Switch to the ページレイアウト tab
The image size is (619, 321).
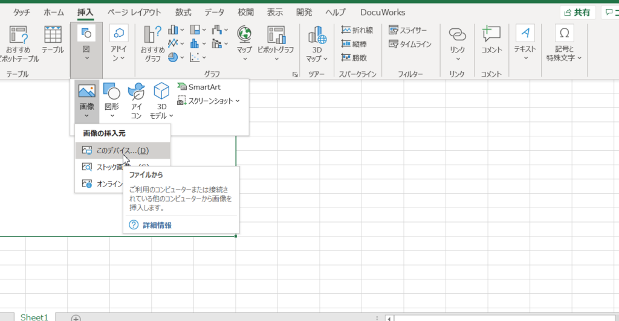pos(134,12)
